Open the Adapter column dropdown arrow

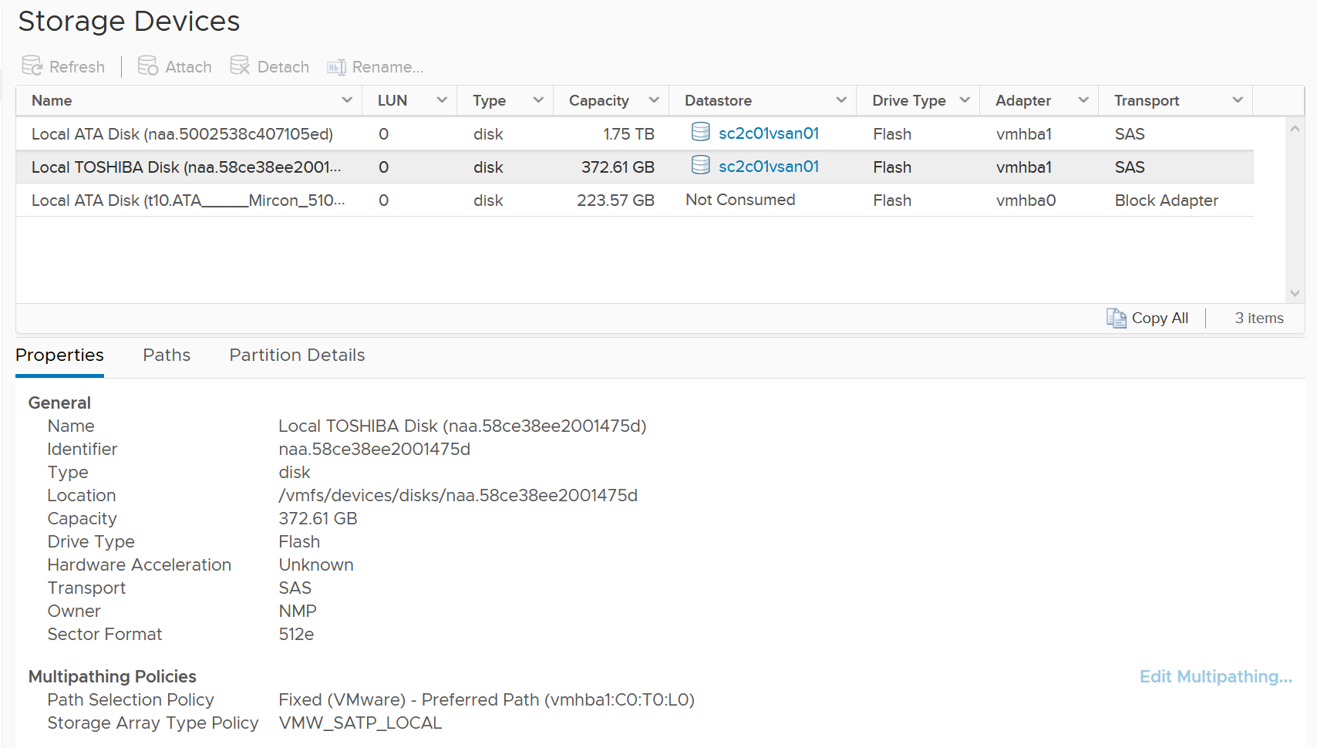[x=1083, y=100]
